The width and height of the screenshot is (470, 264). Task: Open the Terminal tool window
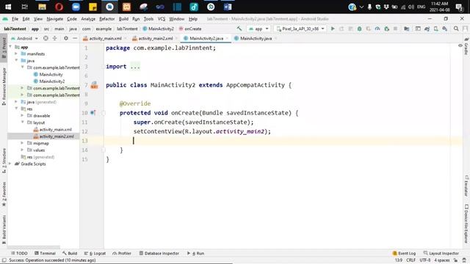point(45,253)
